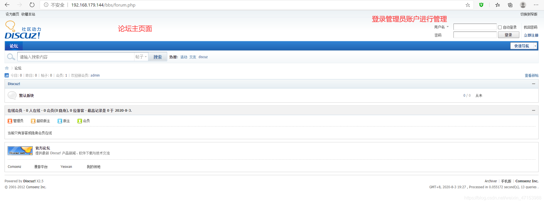The width and height of the screenshot is (544, 203).
Task: Open the collections icon in browser toolbar
Action: click(x=510, y=5)
